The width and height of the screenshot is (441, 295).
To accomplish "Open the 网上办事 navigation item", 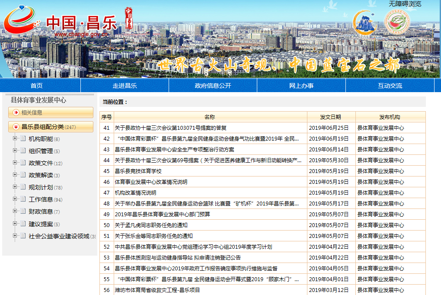I will coord(301,86).
